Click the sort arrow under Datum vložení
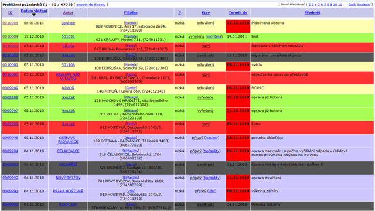This screenshot has height=211, width=375. [34, 15]
